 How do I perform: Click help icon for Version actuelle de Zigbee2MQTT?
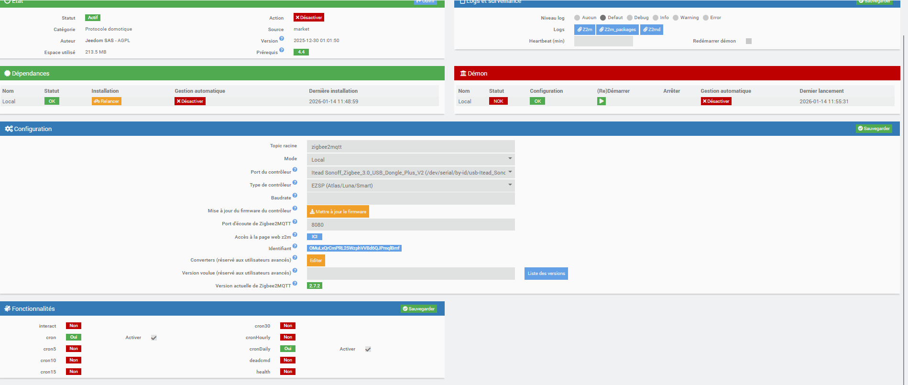tap(295, 283)
